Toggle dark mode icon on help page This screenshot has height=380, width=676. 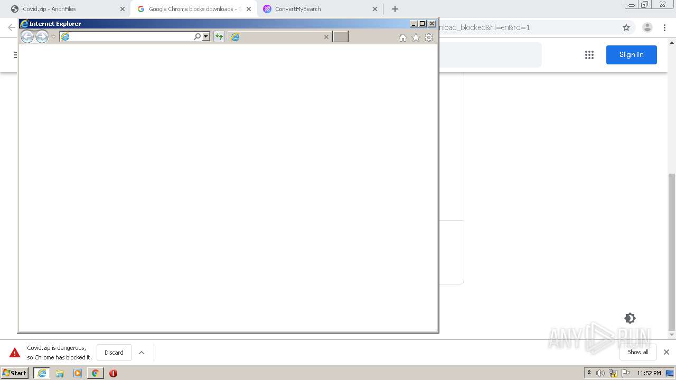(630, 318)
